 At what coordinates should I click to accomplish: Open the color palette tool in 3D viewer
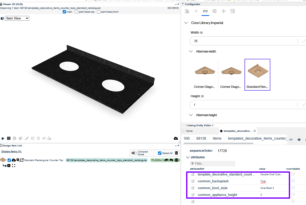pyautogui.click(x=3, y=138)
